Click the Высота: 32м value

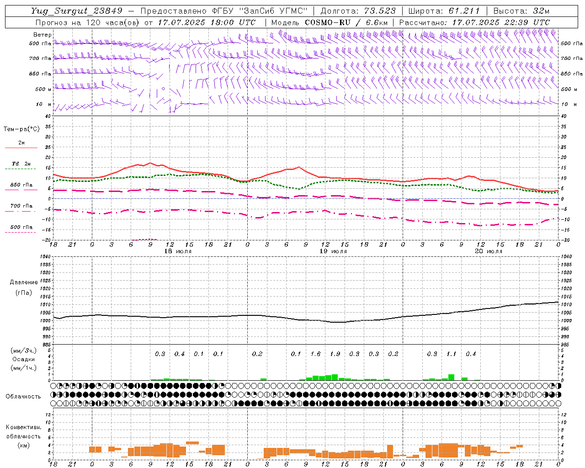pyautogui.click(x=521, y=11)
